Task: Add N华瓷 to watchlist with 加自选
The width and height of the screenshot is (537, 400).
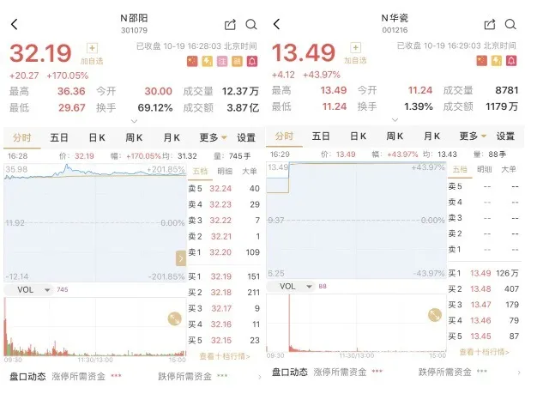Action: [x=355, y=52]
